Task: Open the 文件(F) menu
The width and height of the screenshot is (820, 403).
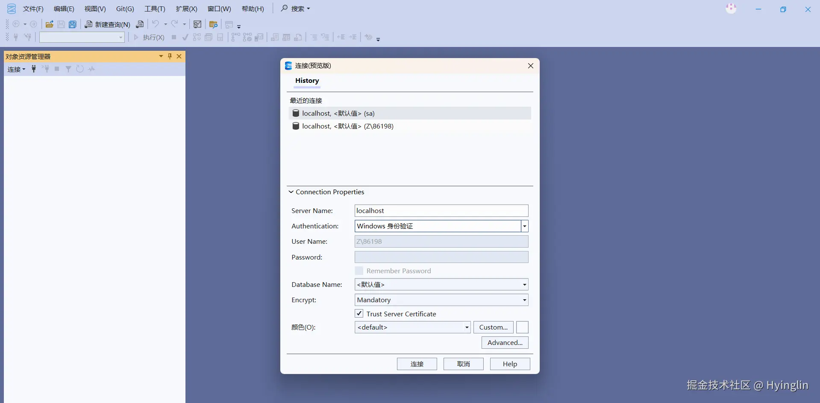Action: click(x=33, y=9)
